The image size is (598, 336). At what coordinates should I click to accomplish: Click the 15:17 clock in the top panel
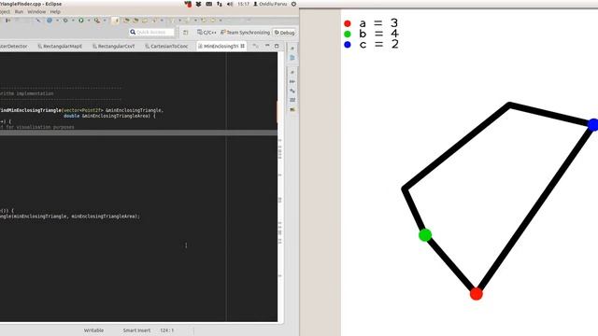[x=243, y=4]
